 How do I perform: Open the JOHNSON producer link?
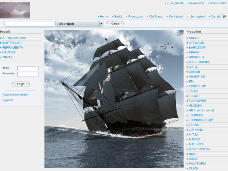point(196,115)
